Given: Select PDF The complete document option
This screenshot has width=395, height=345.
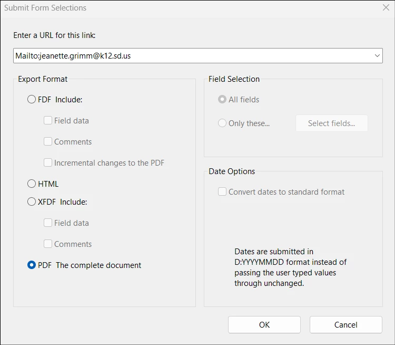Looking at the screenshot, I should pyautogui.click(x=32, y=265).
